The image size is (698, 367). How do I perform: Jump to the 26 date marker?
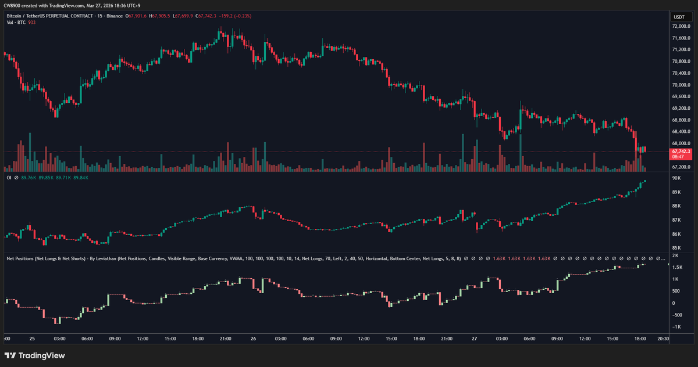click(253, 338)
